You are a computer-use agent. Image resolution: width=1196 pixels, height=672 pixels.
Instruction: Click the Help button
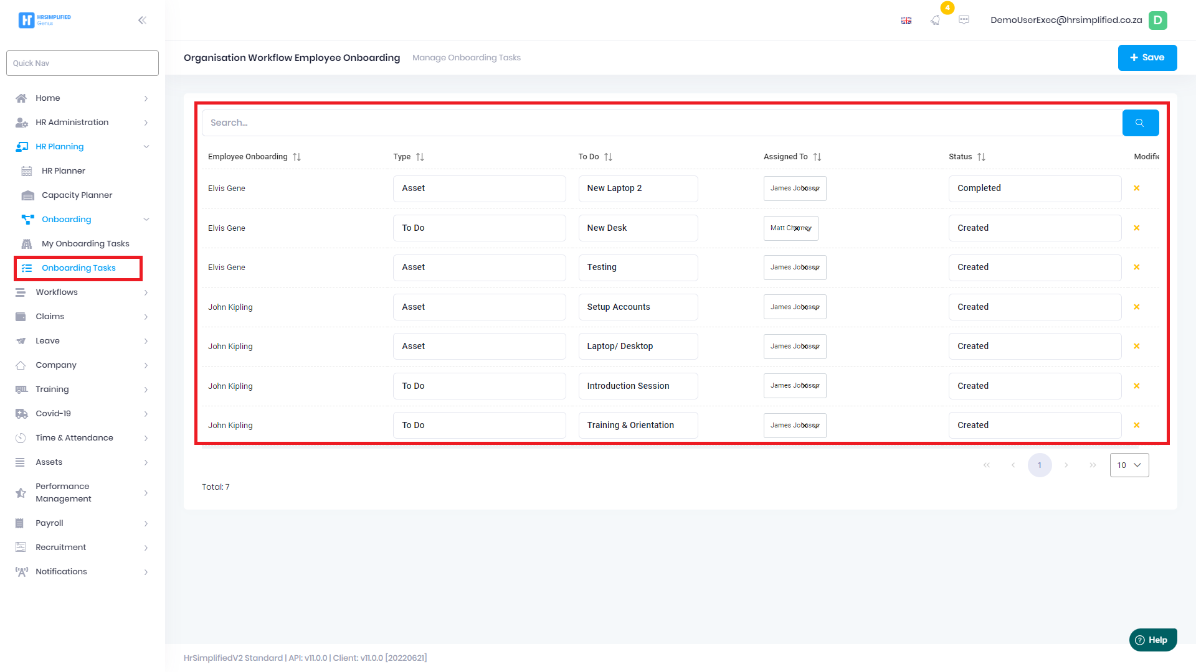click(1152, 640)
